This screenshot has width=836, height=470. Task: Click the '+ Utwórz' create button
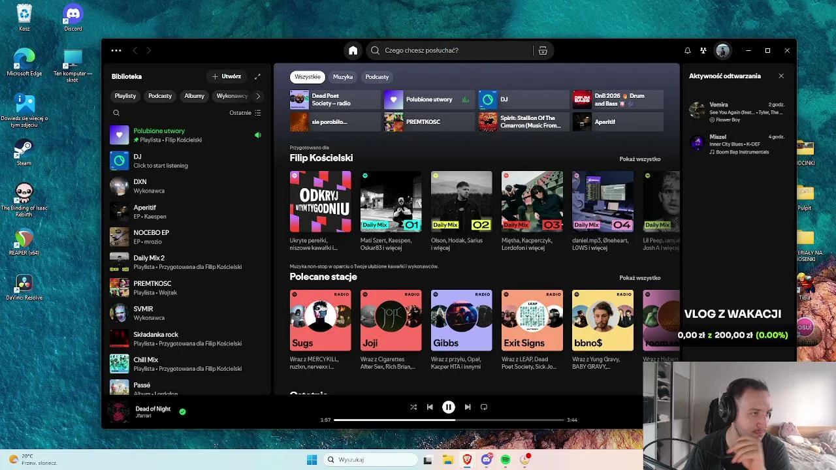(x=227, y=76)
